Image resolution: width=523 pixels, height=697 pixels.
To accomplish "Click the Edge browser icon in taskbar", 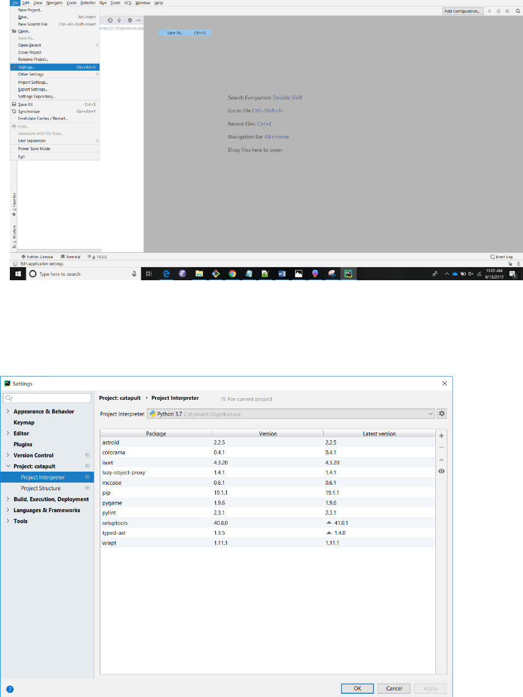I will click(x=166, y=274).
